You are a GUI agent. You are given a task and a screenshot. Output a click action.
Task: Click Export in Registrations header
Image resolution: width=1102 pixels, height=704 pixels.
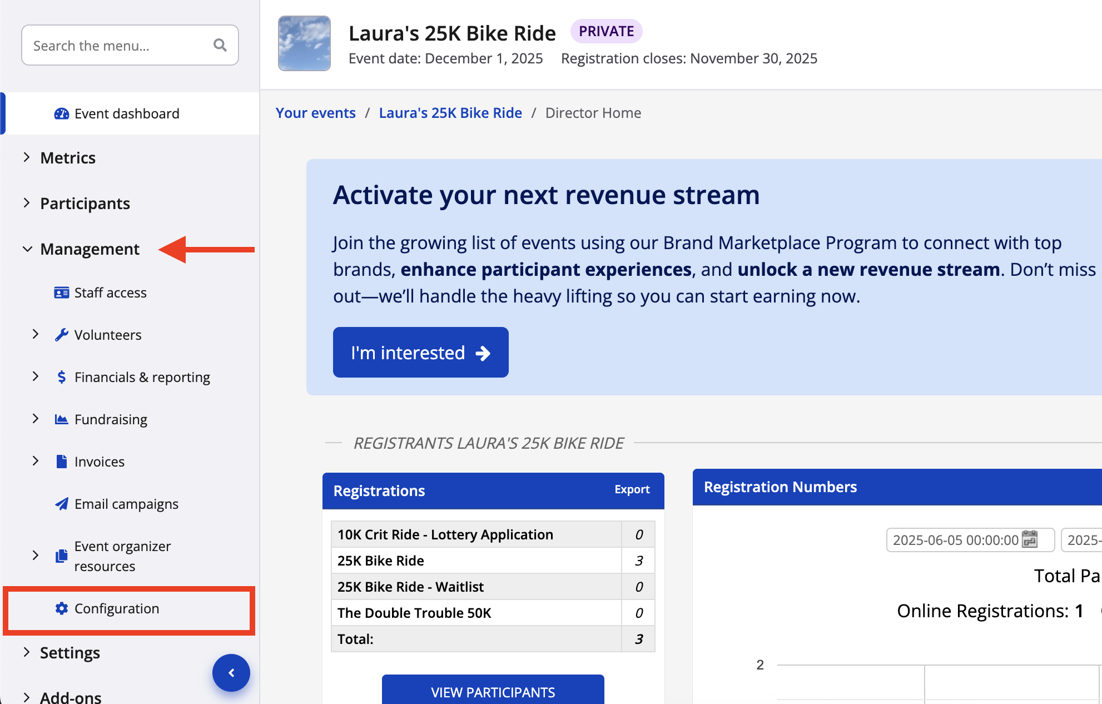pyautogui.click(x=632, y=489)
